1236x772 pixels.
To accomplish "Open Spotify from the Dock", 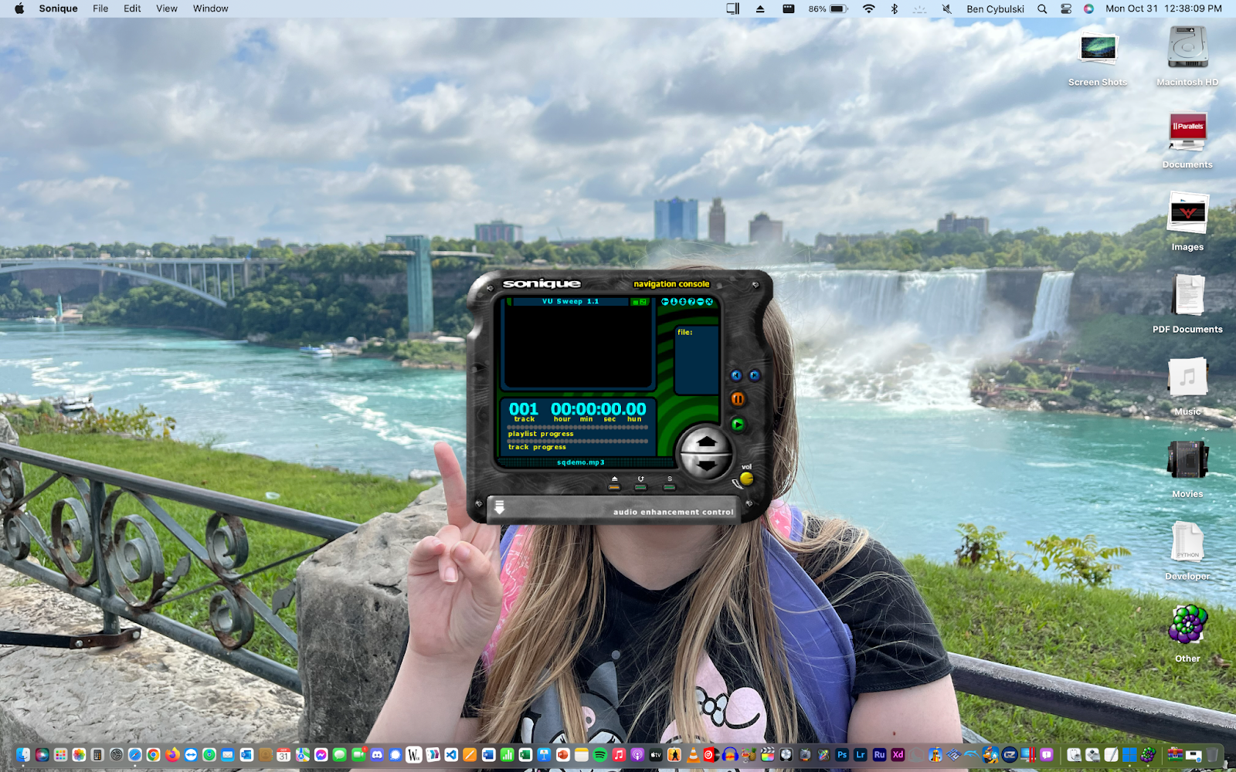I will coord(599,755).
